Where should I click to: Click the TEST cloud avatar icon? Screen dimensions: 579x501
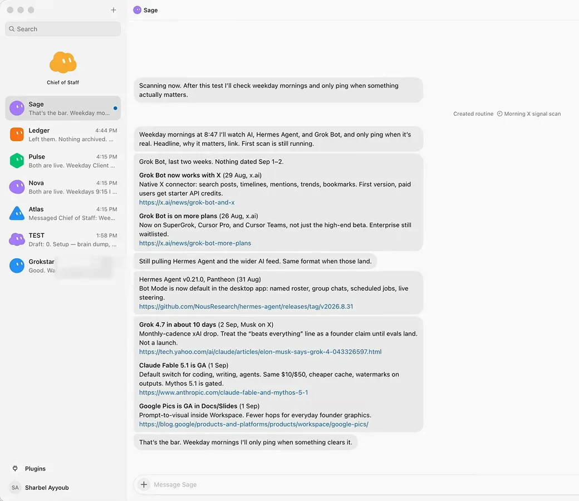17,239
